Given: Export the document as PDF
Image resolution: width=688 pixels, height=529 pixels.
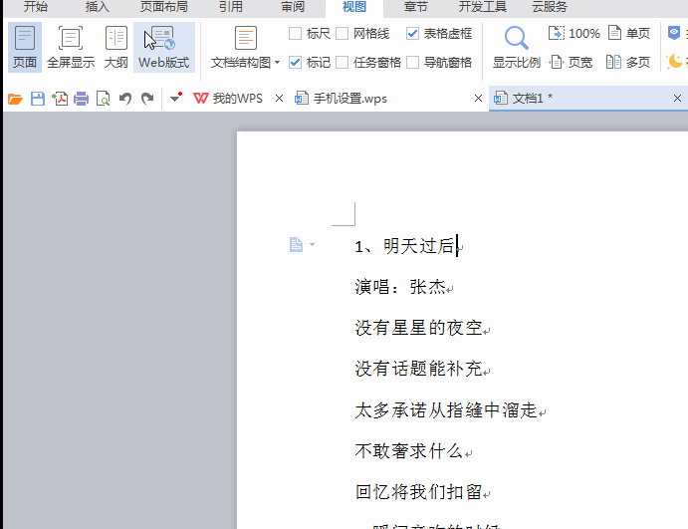Looking at the screenshot, I should (60, 99).
